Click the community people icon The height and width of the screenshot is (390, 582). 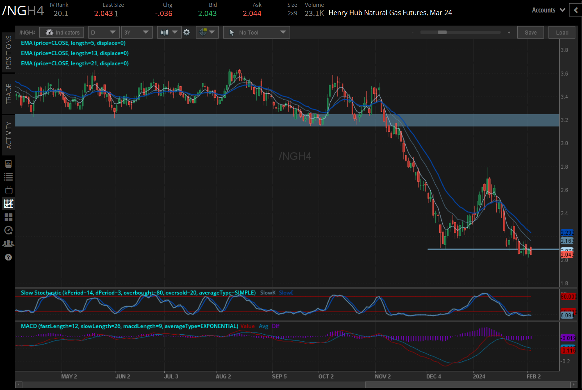pos(9,243)
